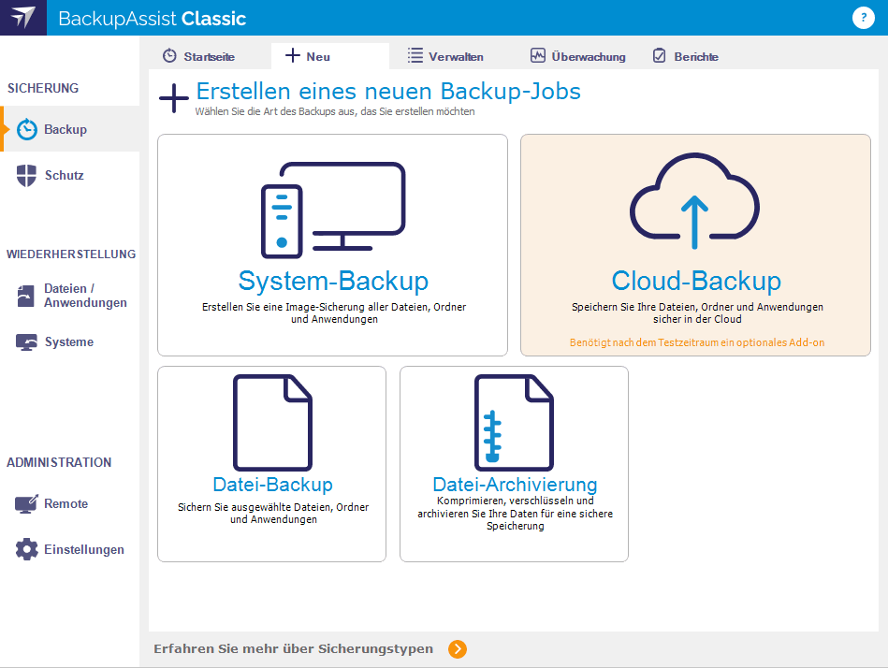Image resolution: width=888 pixels, height=668 pixels.
Task: Click 'Erfahren Sie mehr über Sicherungstypen' link
Action: tap(294, 648)
